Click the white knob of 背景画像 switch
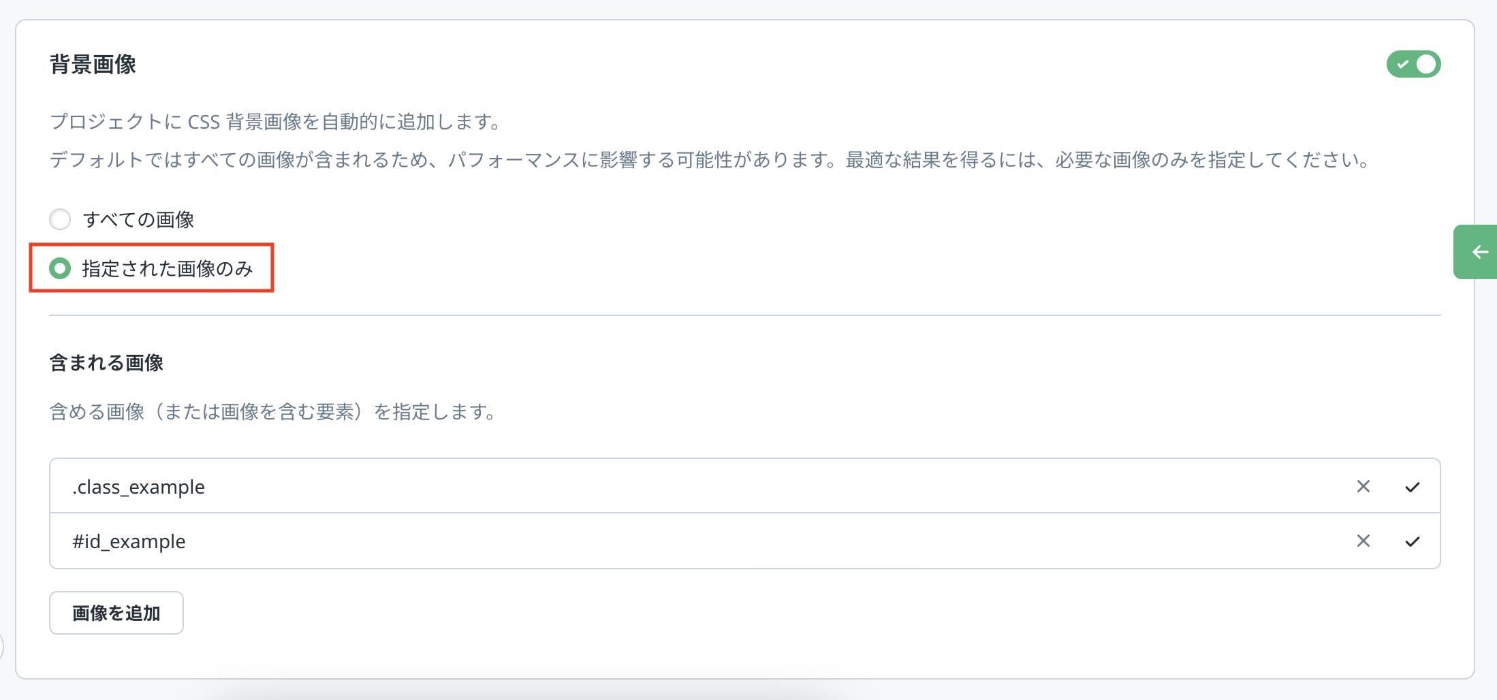 (x=1425, y=64)
